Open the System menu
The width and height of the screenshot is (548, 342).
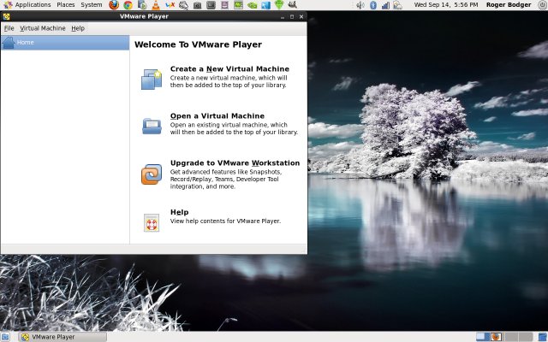point(92,5)
